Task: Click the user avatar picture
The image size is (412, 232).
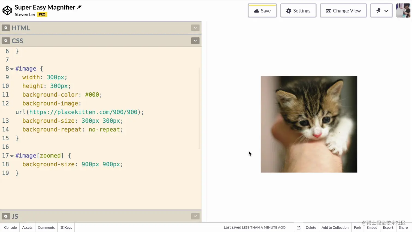Action: click(x=403, y=11)
